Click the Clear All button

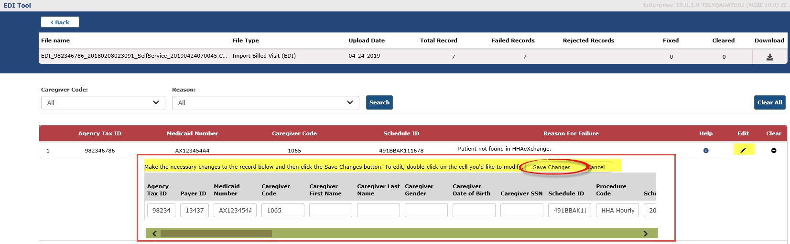click(x=769, y=102)
